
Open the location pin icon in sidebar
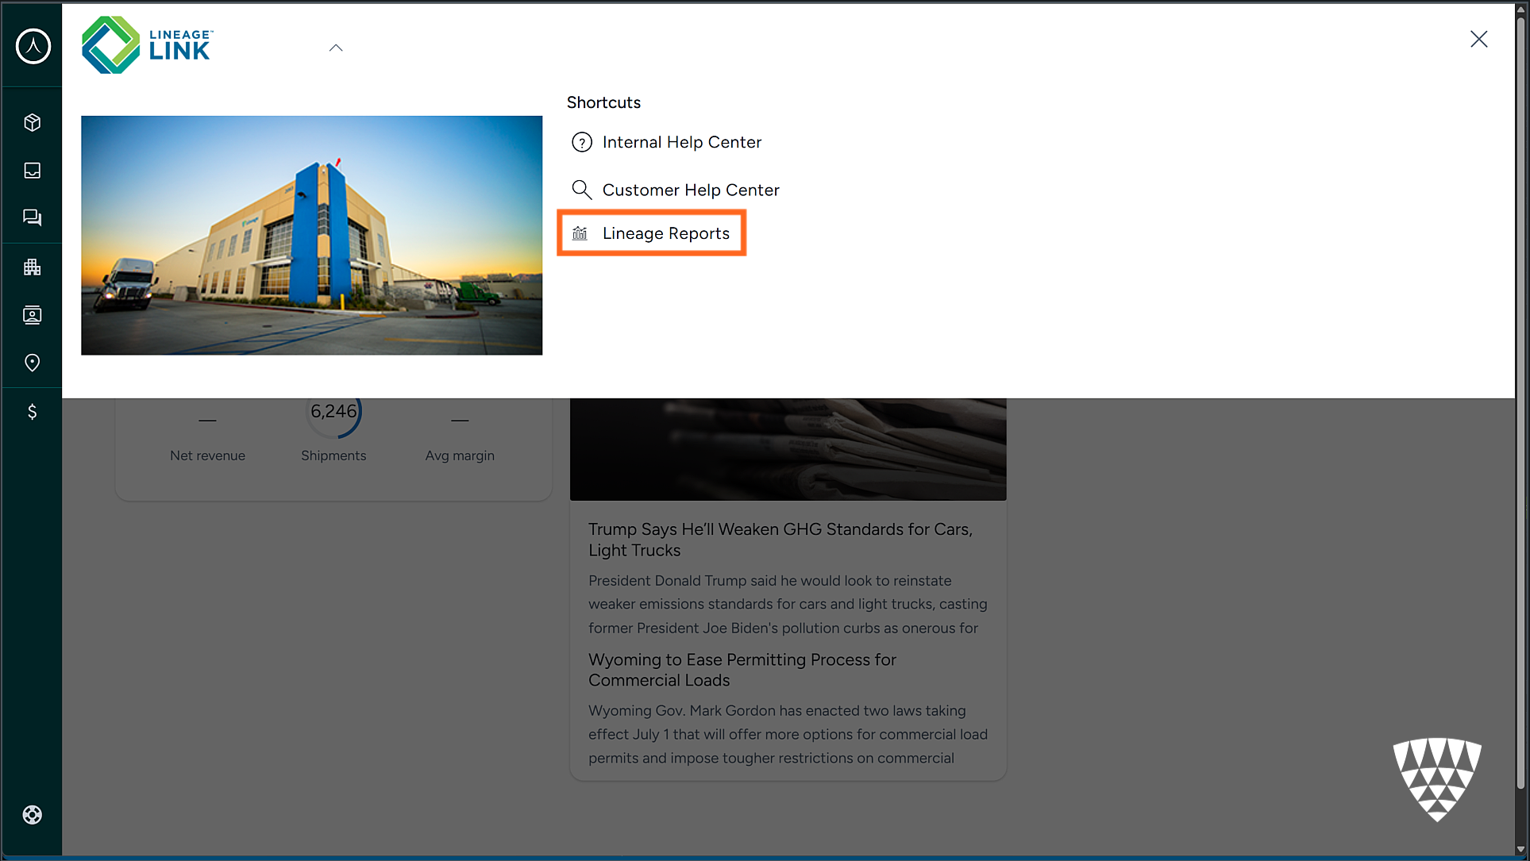click(x=33, y=363)
